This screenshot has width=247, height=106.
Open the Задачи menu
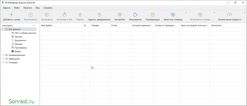pos(6,8)
